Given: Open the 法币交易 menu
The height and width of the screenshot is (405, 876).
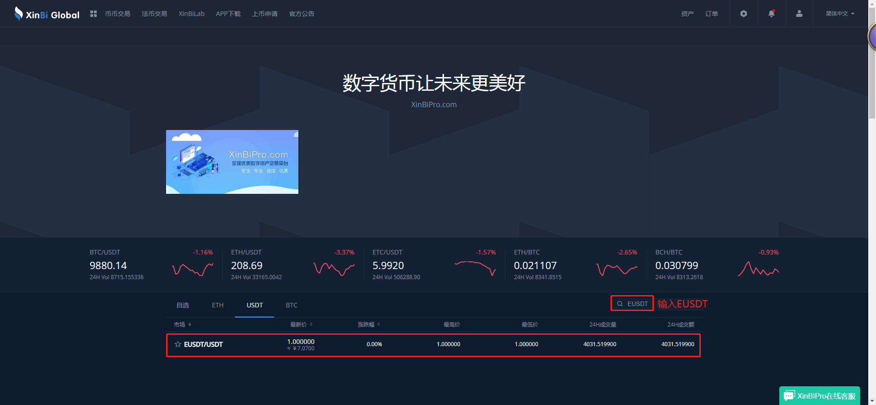Looking at the screenshot, I should [154, 14].
